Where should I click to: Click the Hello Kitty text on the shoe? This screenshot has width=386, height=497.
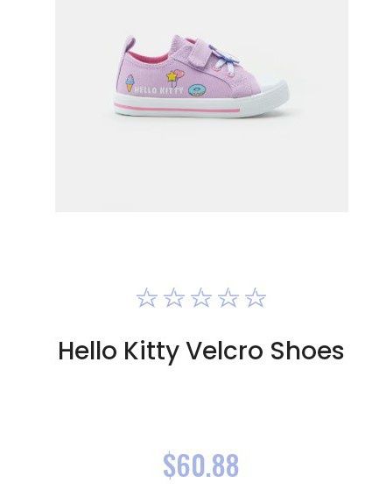pyautogui.click(x=158, y=90)
